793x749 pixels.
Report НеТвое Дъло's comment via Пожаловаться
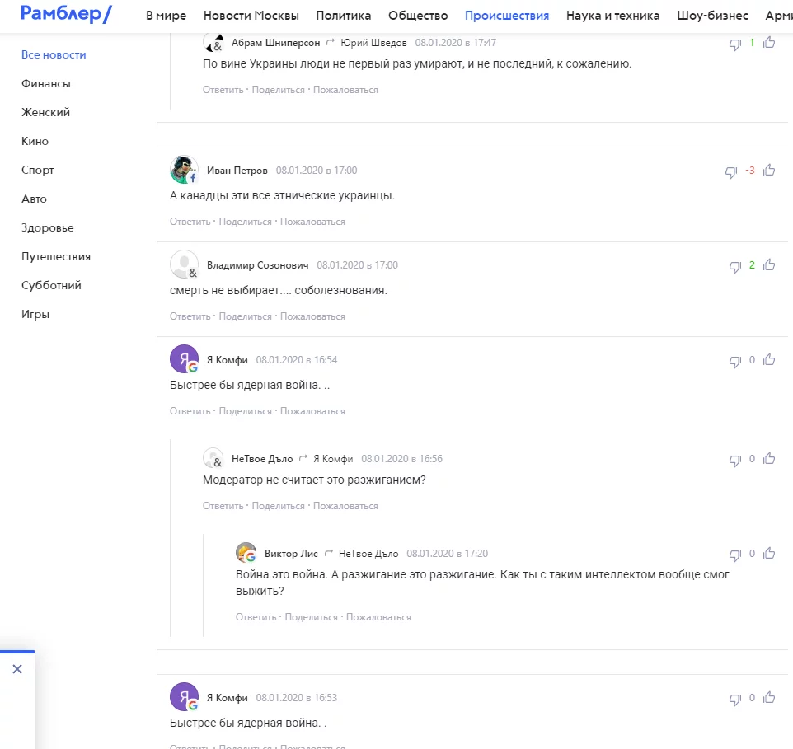pos(345,506)
